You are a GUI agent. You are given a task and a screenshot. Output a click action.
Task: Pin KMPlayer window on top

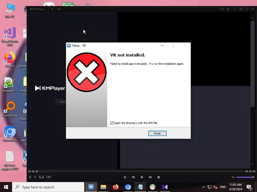click(x=221, y=9)
